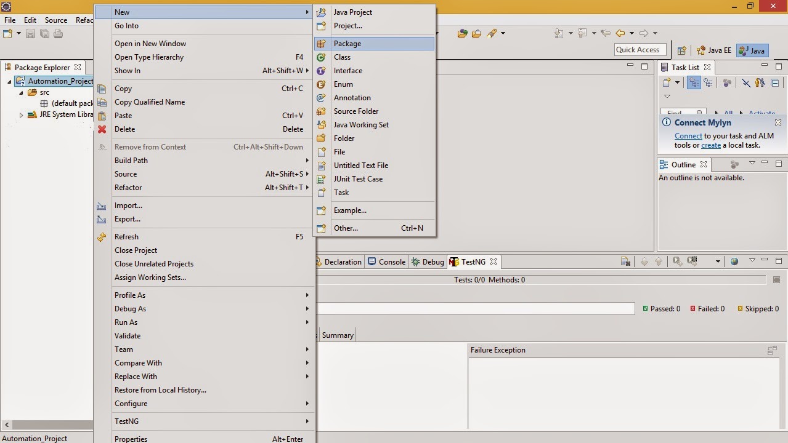Image resolution: width=788 pixels, height=443 pixels.
Task: Expand the JRE System Library tree node
Action: (21, 114)
